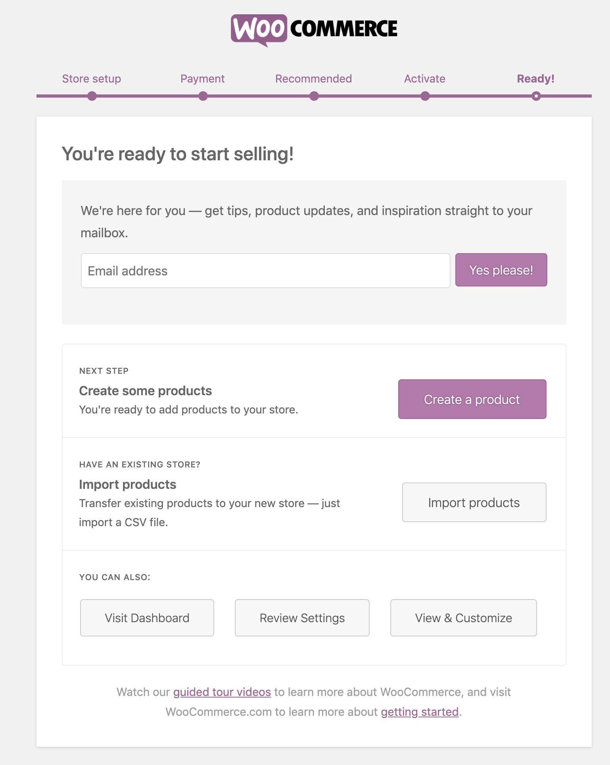This screenshot has width=610, height=765.
Task: Click the Activate step dot
Action: click(x=425, y=96)
